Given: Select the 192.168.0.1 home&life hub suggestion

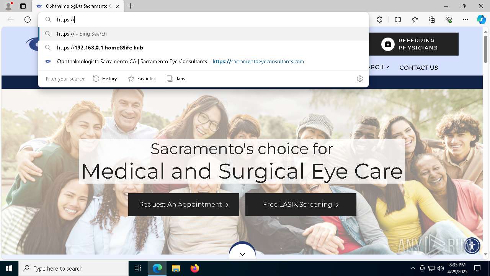Looking at the screenshot, I should (203, 48).
